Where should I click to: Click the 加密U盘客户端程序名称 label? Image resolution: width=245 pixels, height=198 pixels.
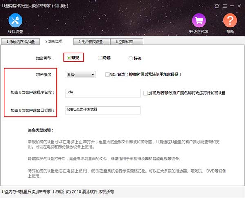[33, 92]
